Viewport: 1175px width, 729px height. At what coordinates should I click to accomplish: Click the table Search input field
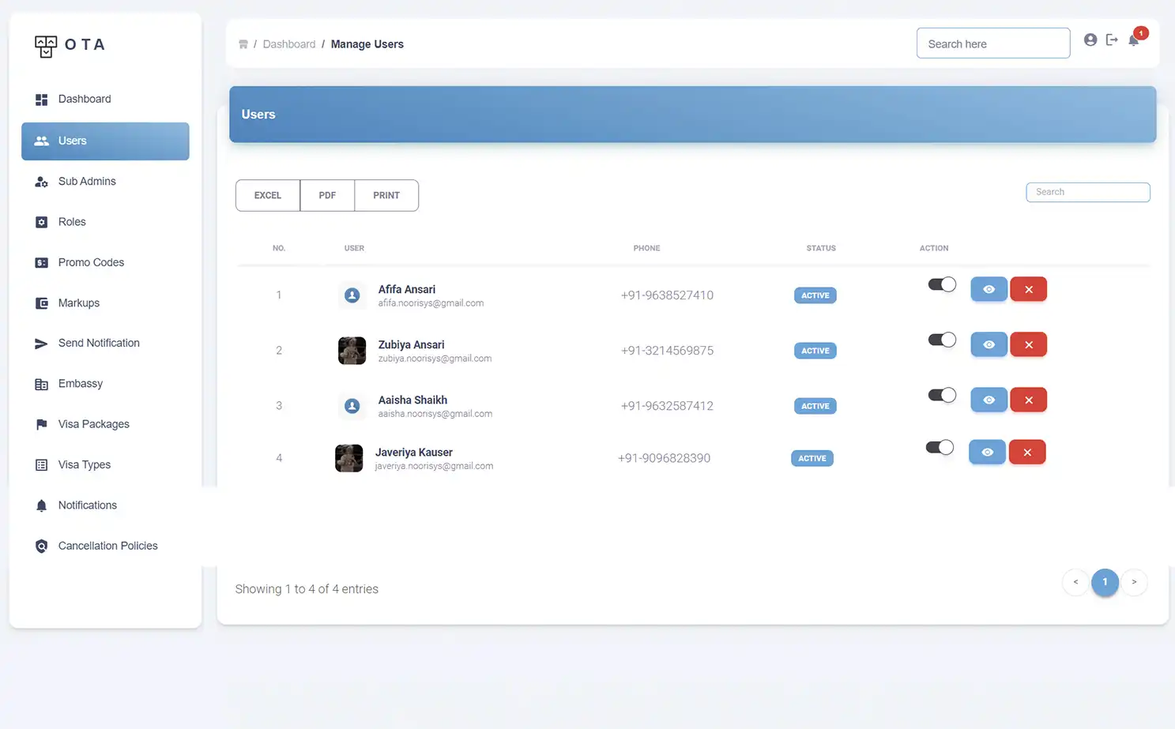[x=1087, y=192]
